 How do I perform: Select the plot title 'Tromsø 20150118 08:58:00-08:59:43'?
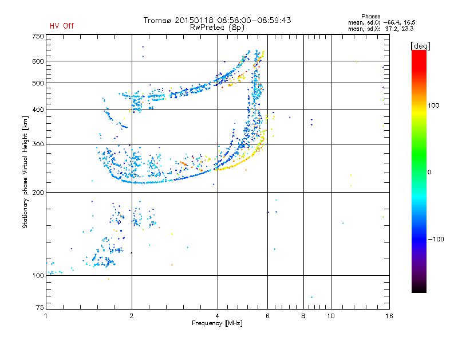[x=218, y=20]
